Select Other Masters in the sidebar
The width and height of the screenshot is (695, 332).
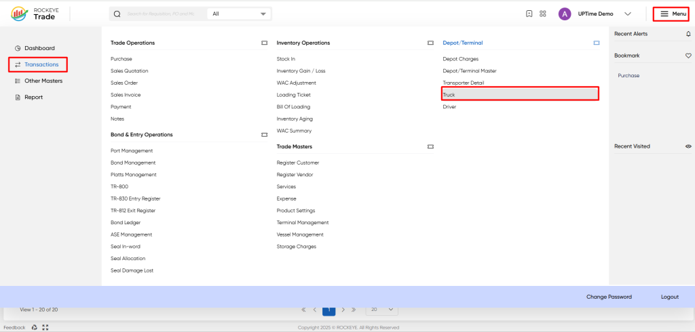pyautogui.click(x=39, y=81)
